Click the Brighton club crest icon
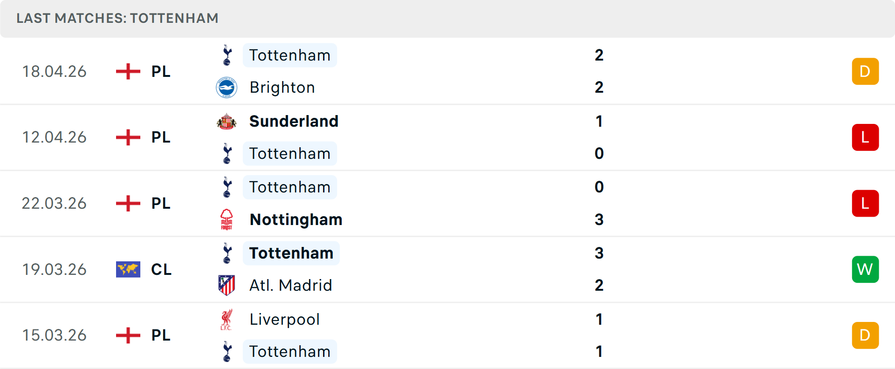 (x=227, y=88)
